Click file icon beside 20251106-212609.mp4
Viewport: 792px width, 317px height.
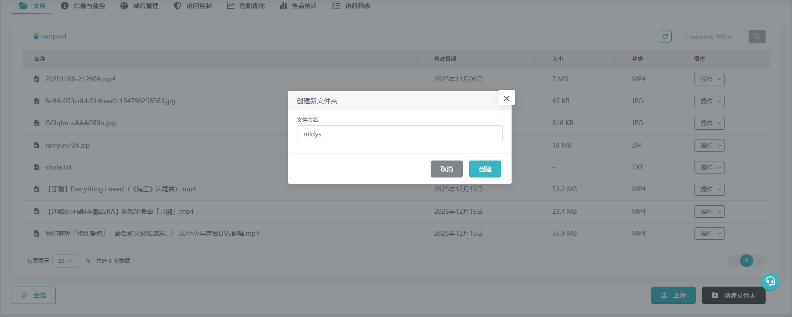click(37, 79)
